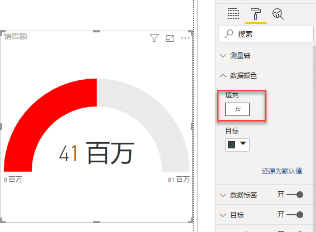Click the focus mode icon on the visual
The width and height of the screenshot is (316, 232).
[169, 38]
